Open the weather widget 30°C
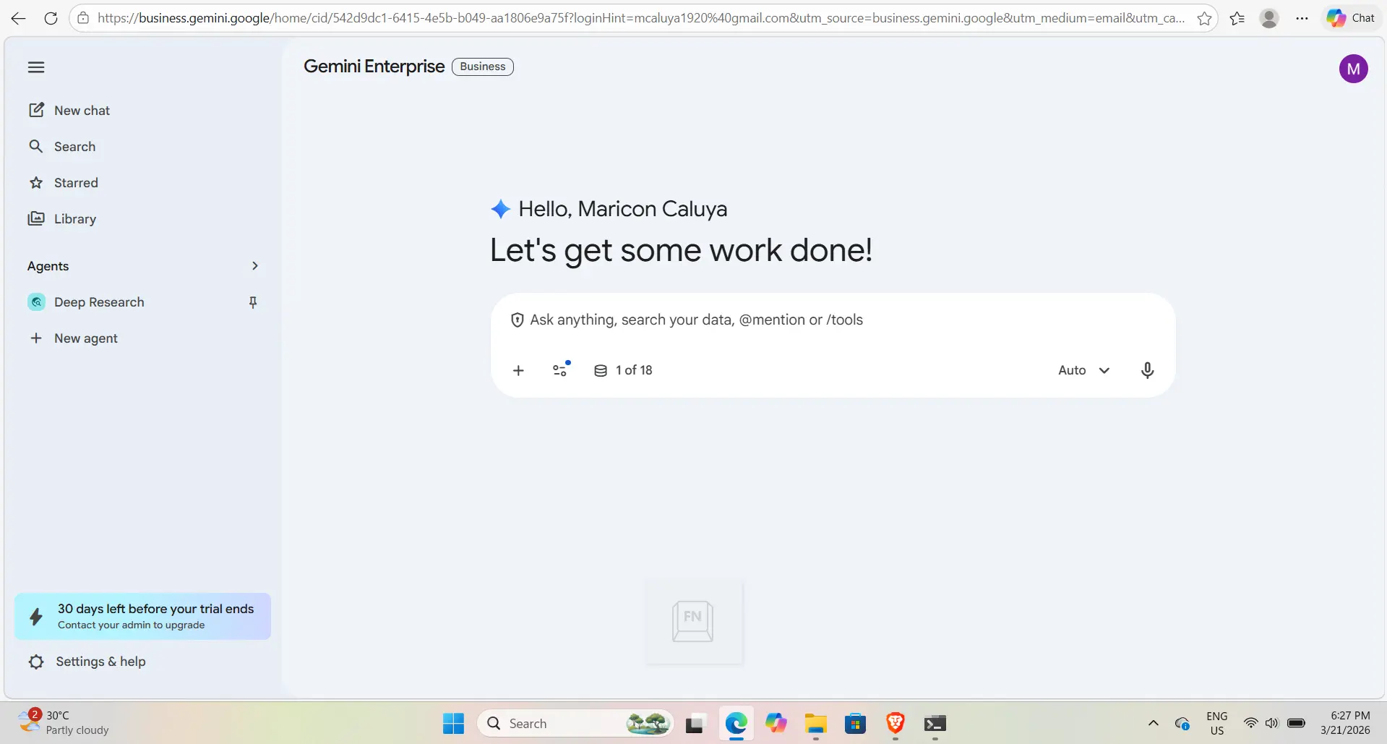 pyautogui.click(x=64, y=722)
